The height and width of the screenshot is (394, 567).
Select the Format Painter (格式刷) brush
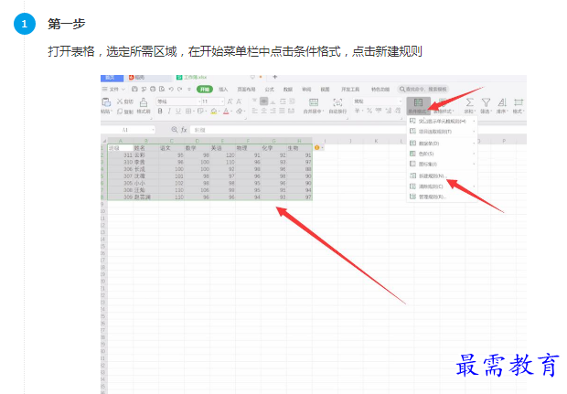pyautogui.click(x=144, y=105)
